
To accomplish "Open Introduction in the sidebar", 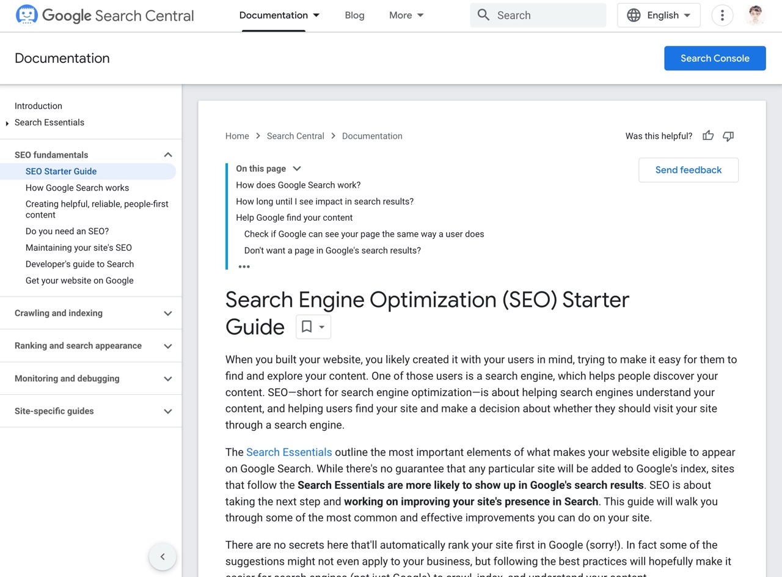I will point(38,106).
